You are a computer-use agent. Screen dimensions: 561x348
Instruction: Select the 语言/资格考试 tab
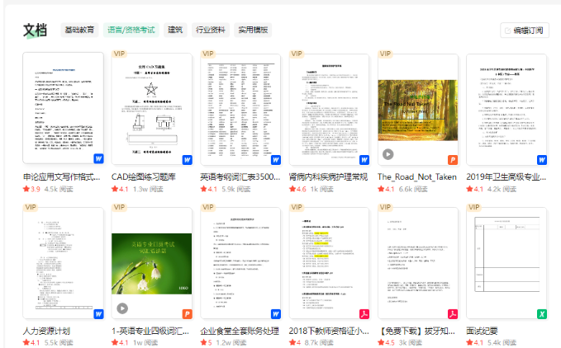point(131,31)
